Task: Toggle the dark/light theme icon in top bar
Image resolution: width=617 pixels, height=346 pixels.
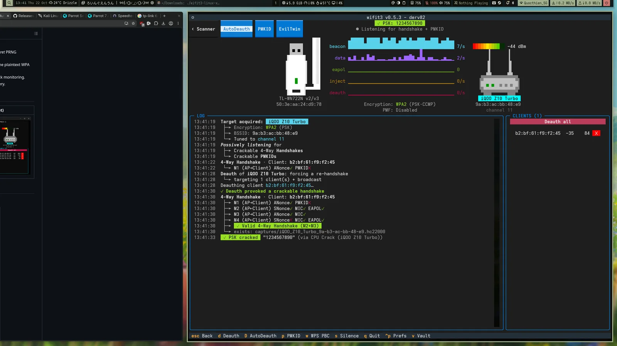Action: coord(398,3)
